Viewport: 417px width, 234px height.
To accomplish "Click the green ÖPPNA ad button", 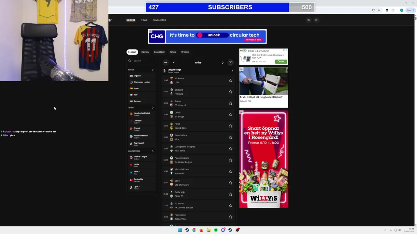I will 281,61.
